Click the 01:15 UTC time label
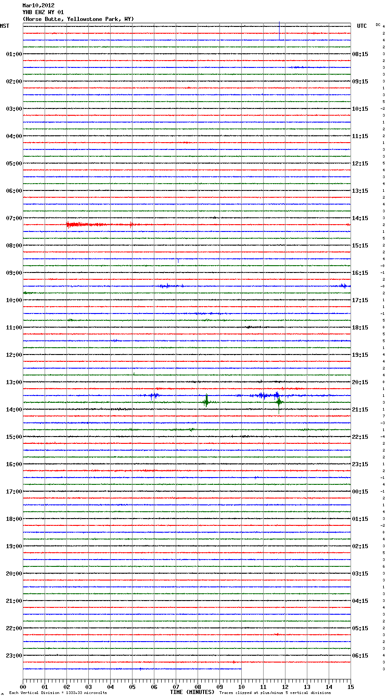387x699 pixels. click(360, 519)
